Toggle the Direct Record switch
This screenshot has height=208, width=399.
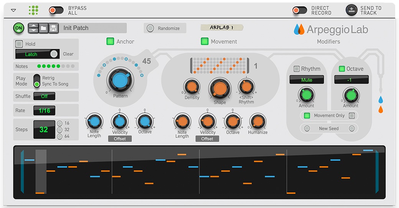(300, 10)
